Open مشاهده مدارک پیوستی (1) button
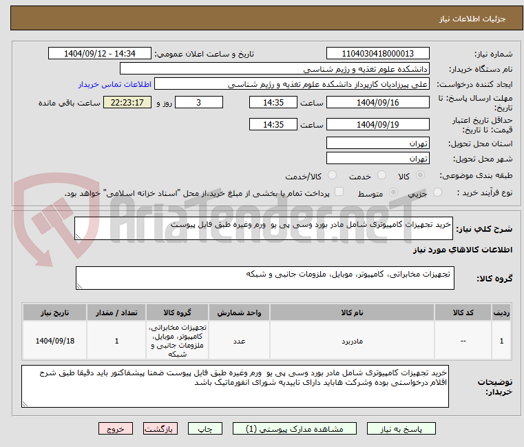The height and width of the screenshot is (447, 524). (295, 428)
